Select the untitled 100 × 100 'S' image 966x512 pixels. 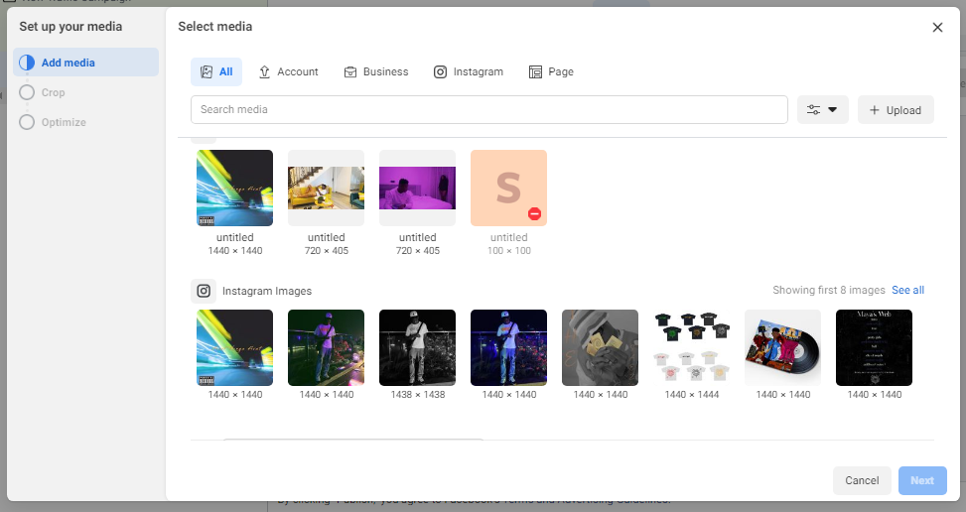(508, 188)
